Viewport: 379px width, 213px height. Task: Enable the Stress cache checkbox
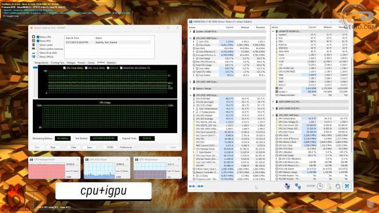pos(38,45)
